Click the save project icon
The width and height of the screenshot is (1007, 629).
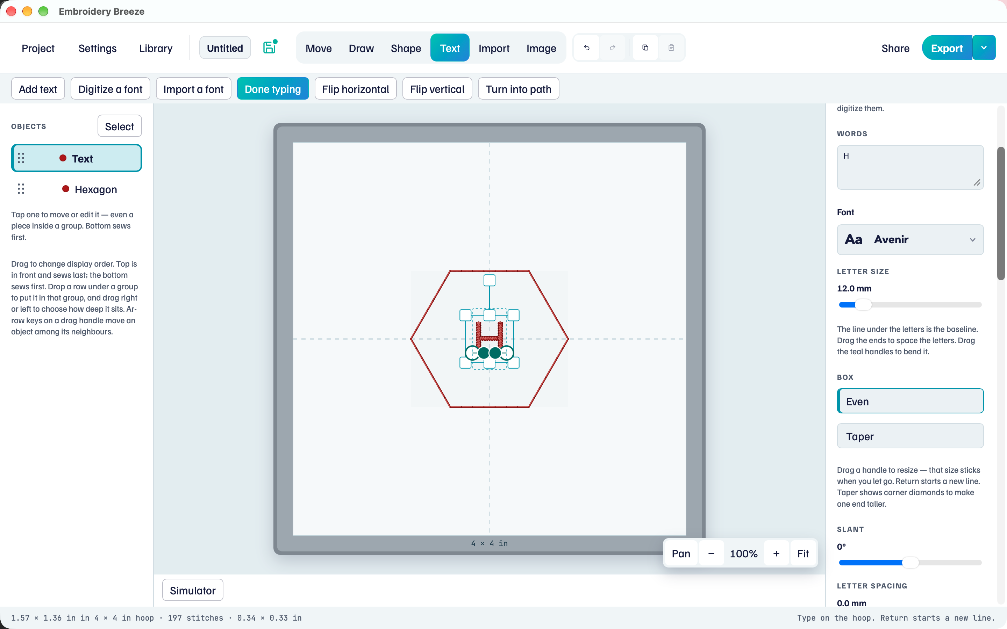tap(270, 48)
